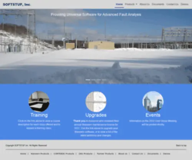
Task: Open CONTRADE Products footer link
Action: click(64, 153)
